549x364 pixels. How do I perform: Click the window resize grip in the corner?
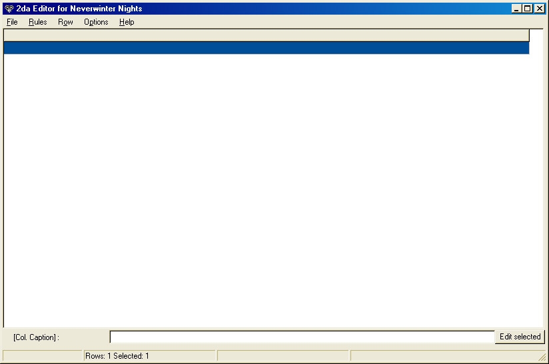pyautogui.click(x=542, y=358)
